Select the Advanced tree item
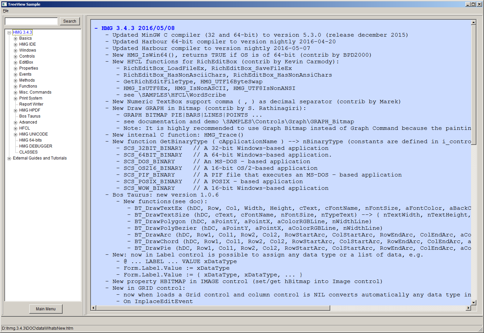Screen dimensions: 484x333 point(28,122)
